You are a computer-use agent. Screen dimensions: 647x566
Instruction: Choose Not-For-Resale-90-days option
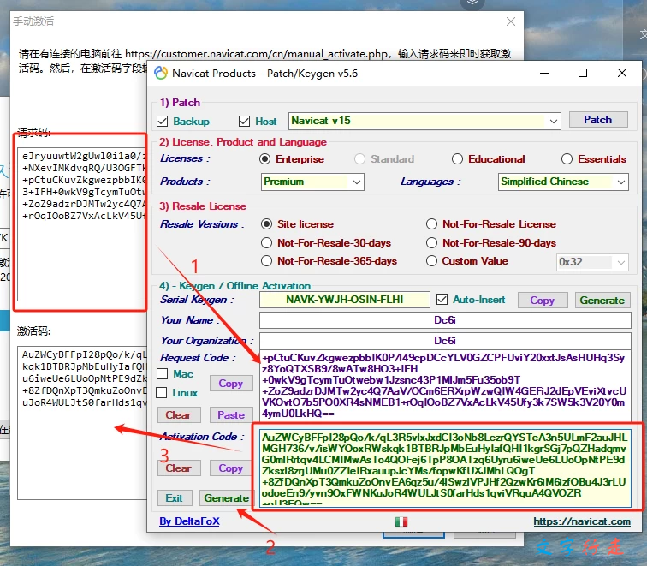[431, 242]
